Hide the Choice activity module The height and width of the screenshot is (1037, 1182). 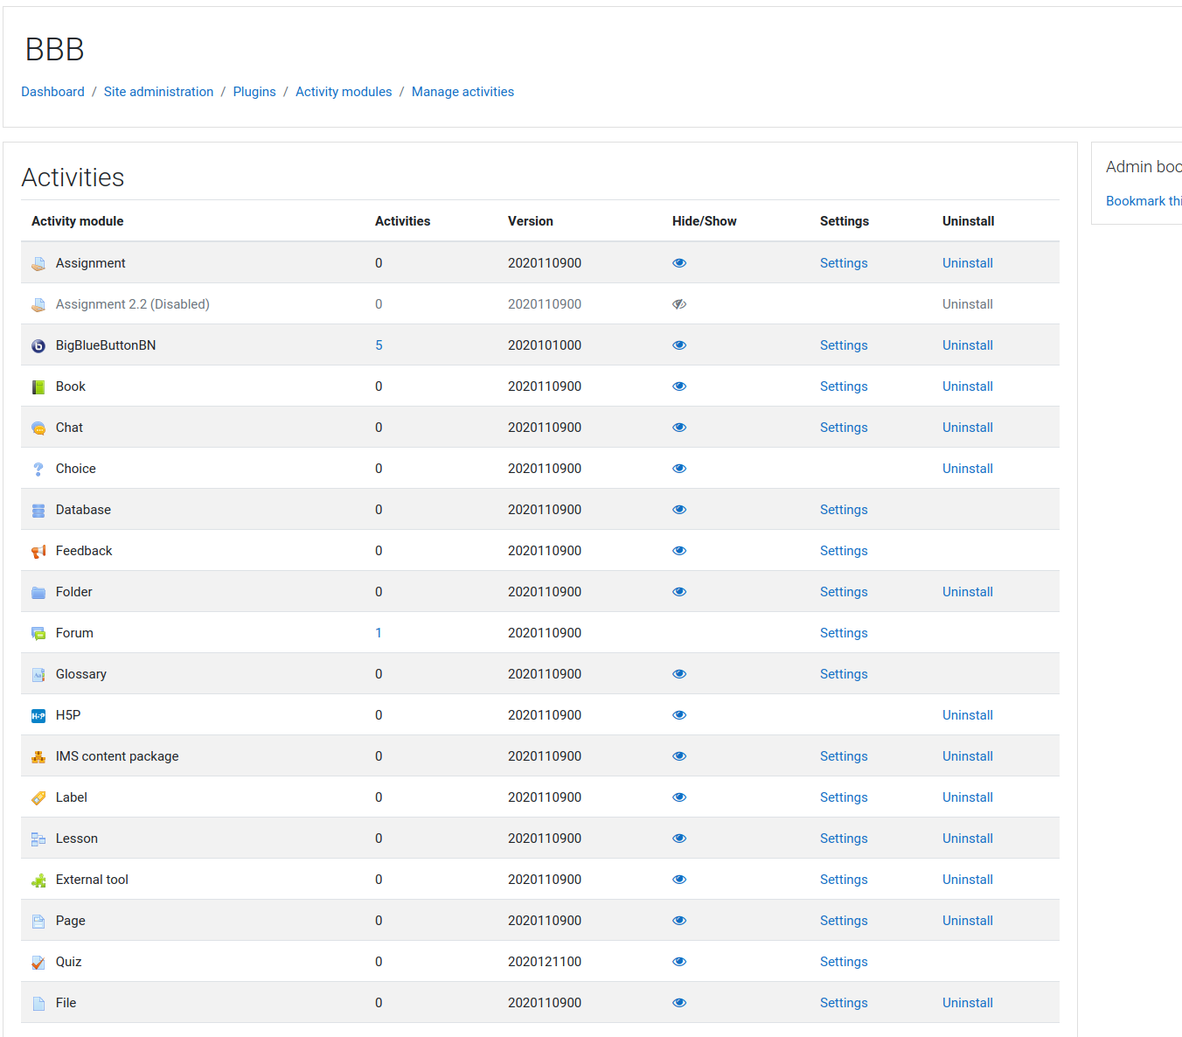(x=679, y=469)
